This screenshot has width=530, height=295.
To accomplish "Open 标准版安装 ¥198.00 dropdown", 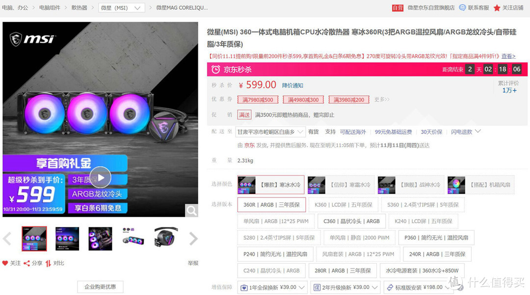I will coord(419,287).
